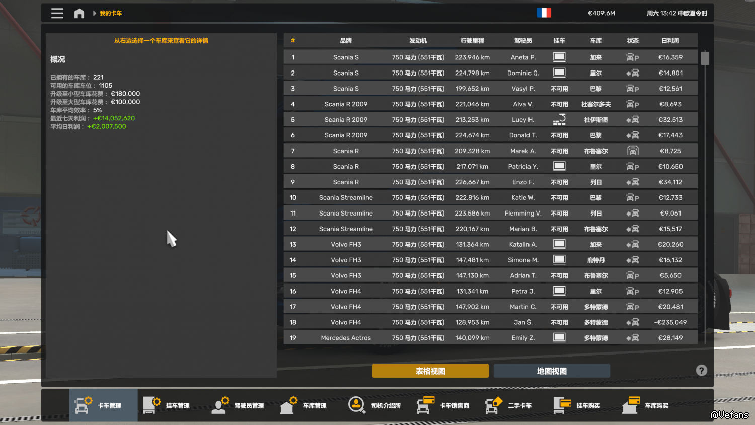Switch to 表格视图 table view
The height and width of the screenshot is (425, 755).
point(430,371)
